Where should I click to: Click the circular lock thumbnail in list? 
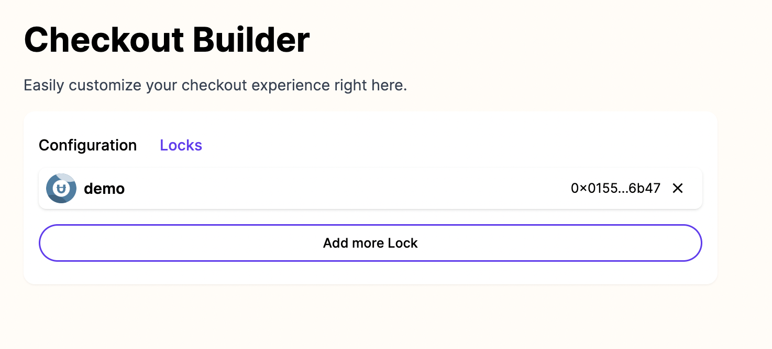pos(61,188)
